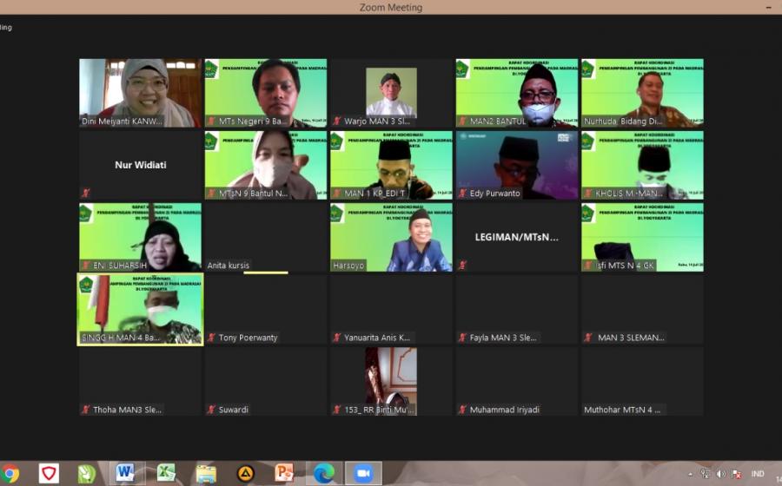Click muted mic icon on Nur Widiati tile
Screen dimensions: 782x486
86,193
